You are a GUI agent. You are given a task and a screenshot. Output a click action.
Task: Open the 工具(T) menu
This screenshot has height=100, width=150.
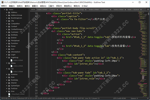[x=51, y=5]
